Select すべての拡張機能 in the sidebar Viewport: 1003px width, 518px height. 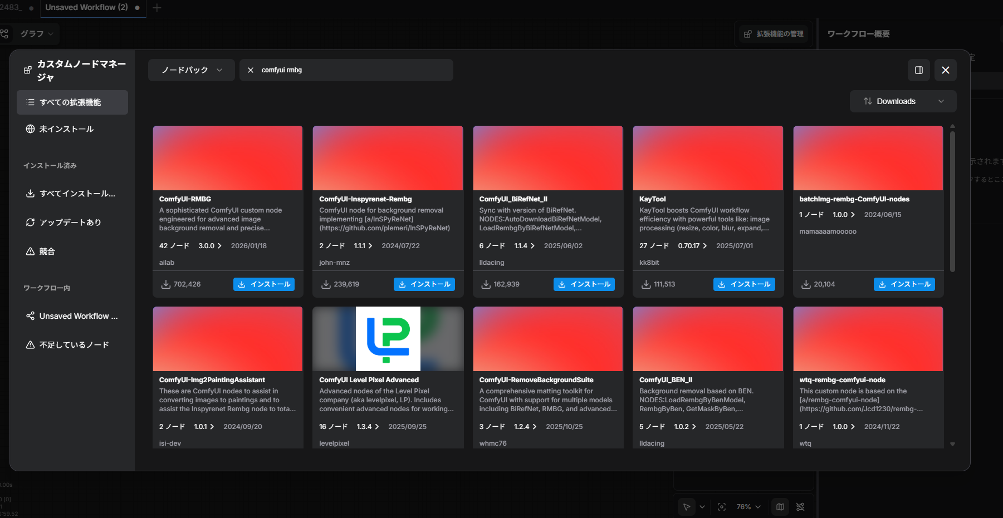point(72,102)
